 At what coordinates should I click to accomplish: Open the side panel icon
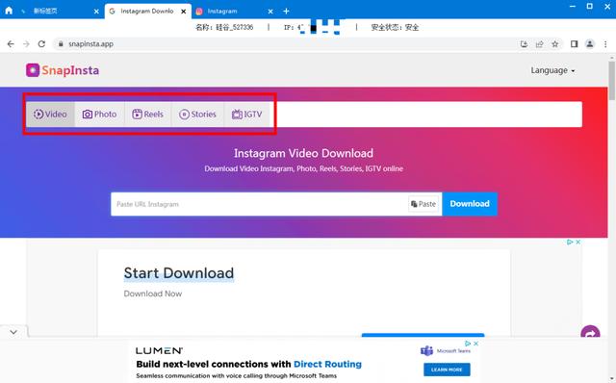[x=574, y=44]
